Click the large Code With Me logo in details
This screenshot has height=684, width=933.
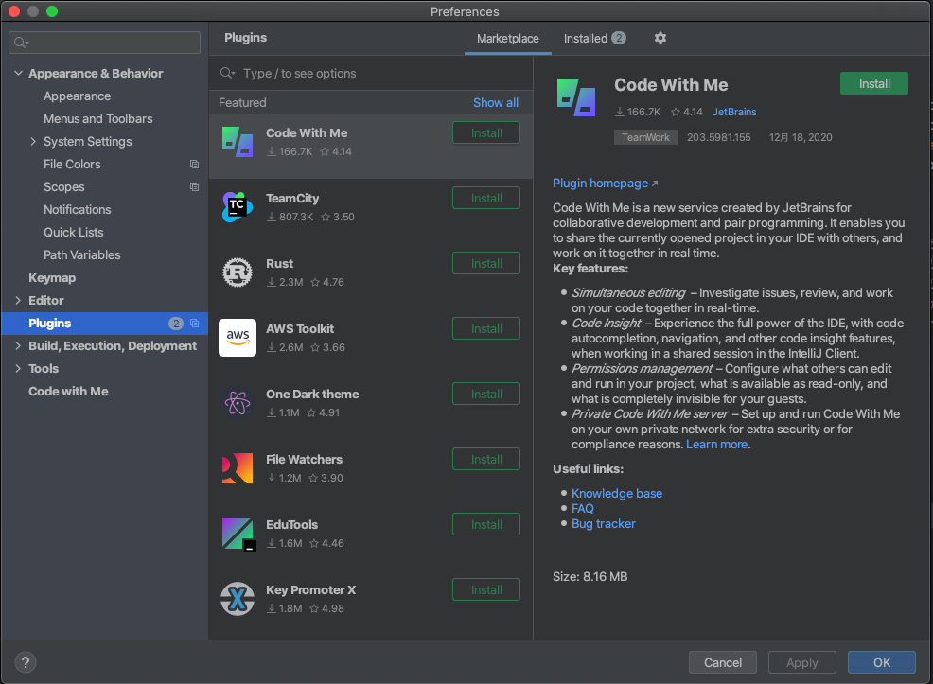click(576, 96)
